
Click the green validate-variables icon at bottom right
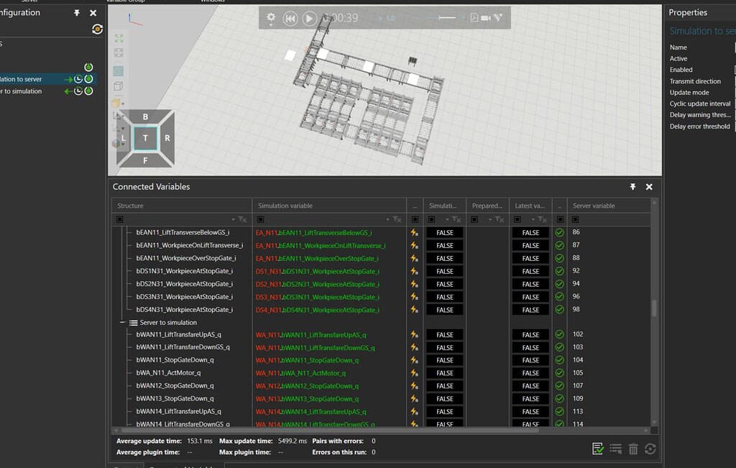tap(597, 448)
